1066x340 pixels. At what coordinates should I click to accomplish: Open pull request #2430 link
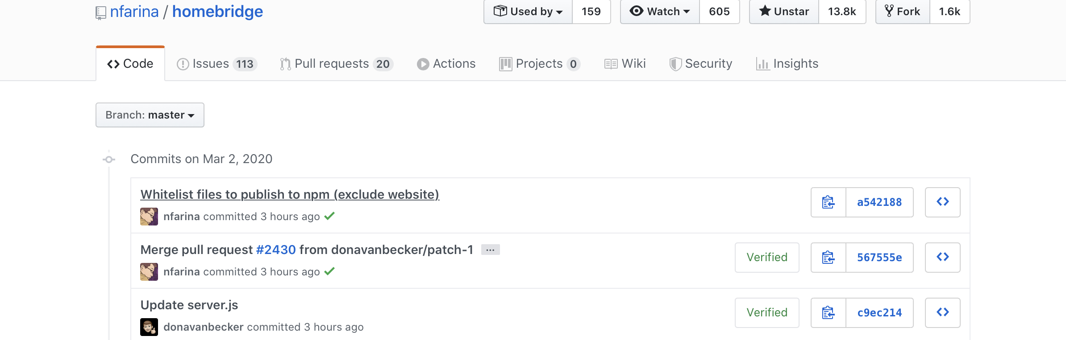[x=276, y=250]
